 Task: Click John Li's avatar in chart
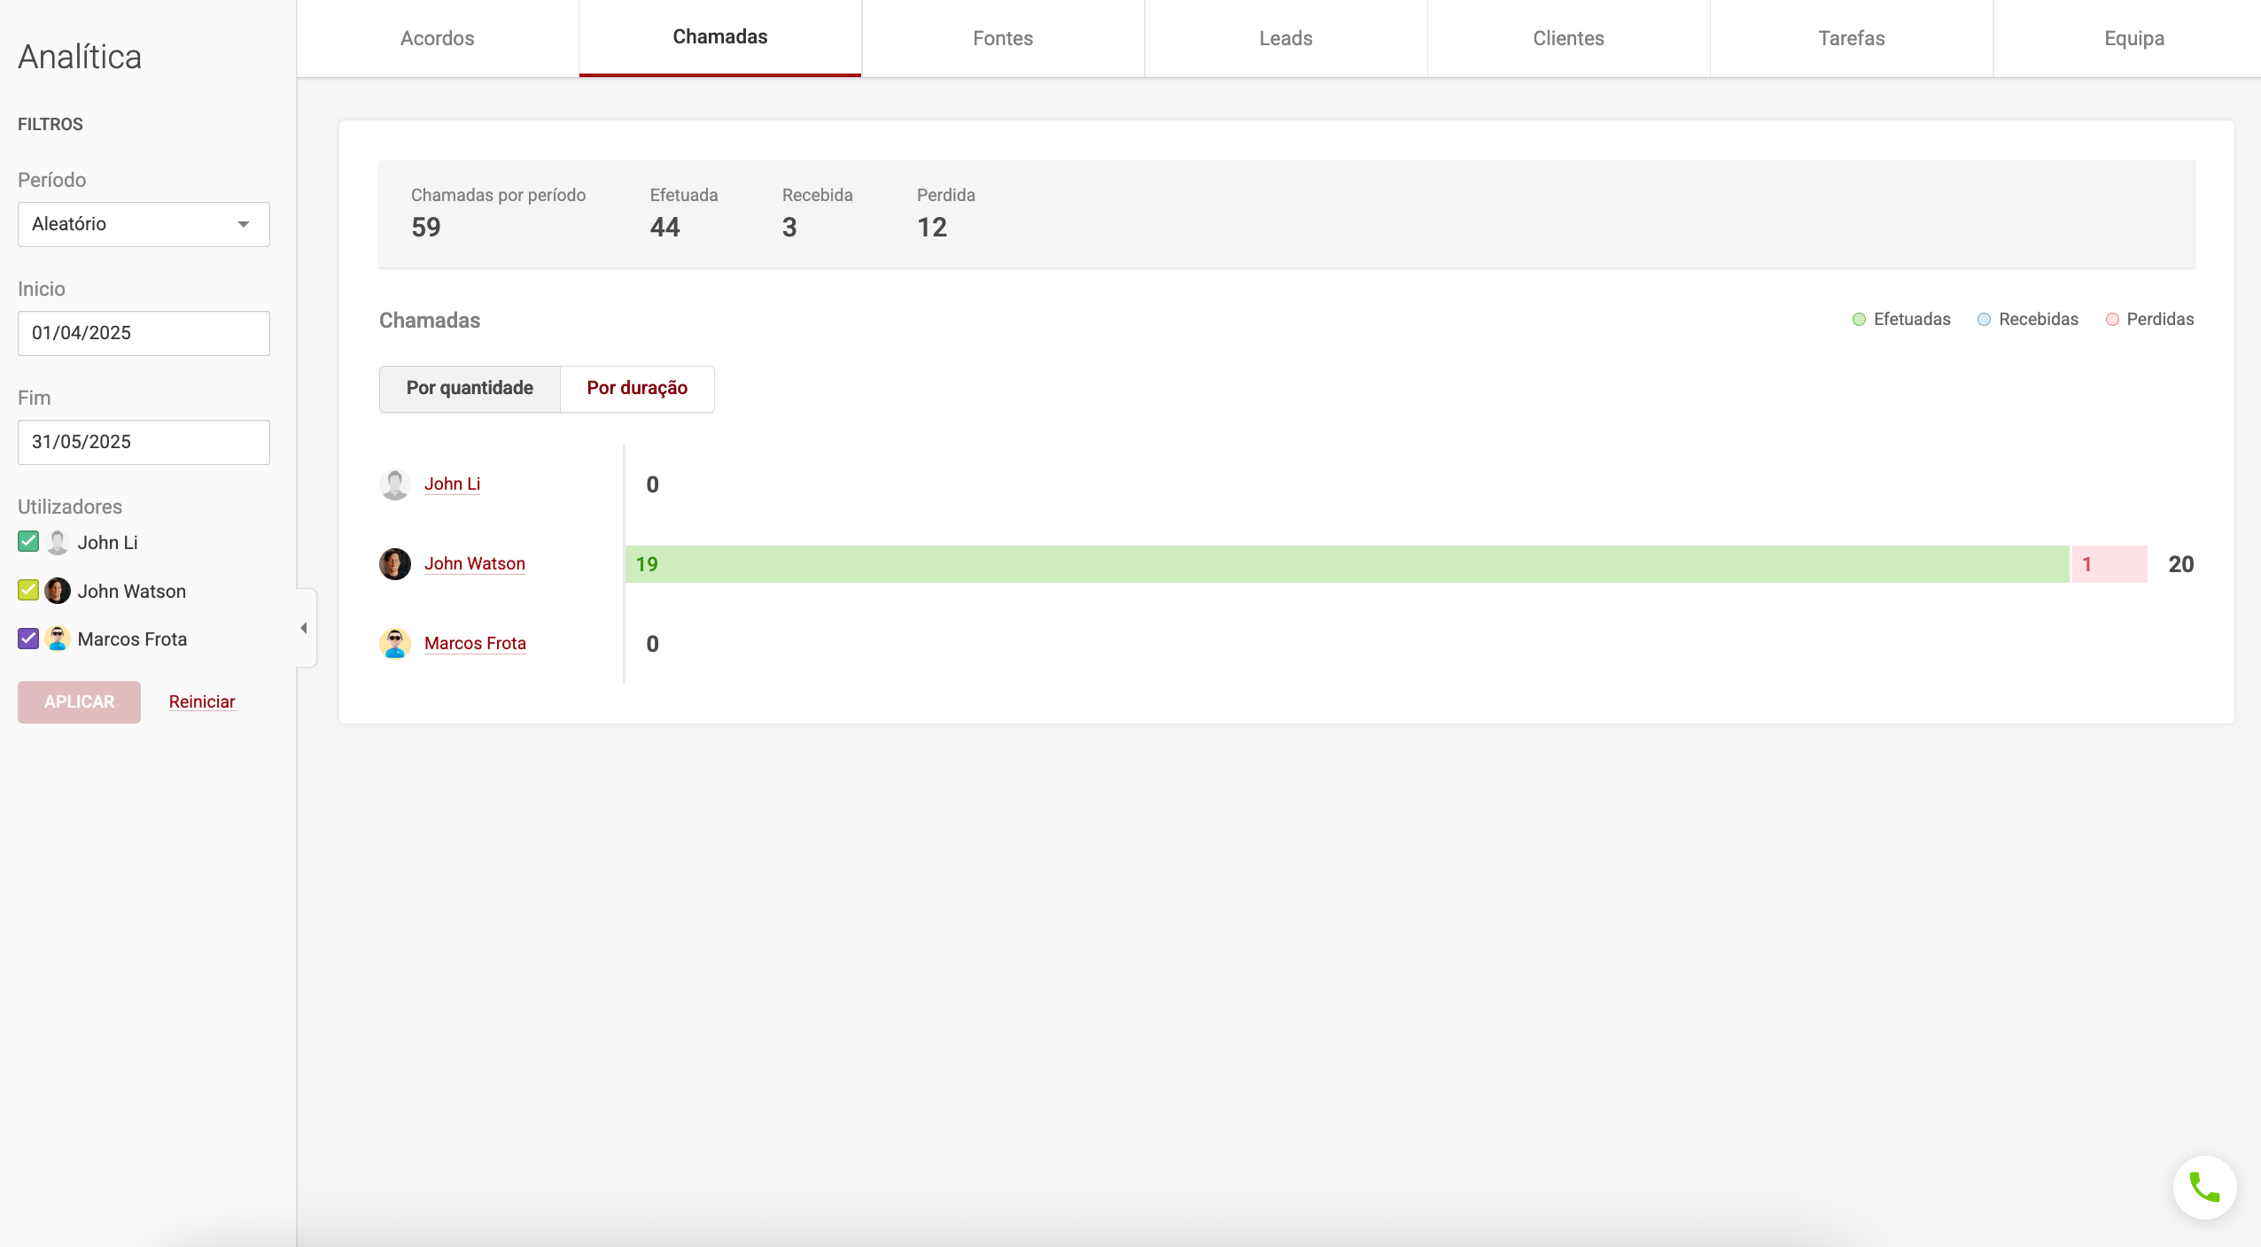(394, 484)
